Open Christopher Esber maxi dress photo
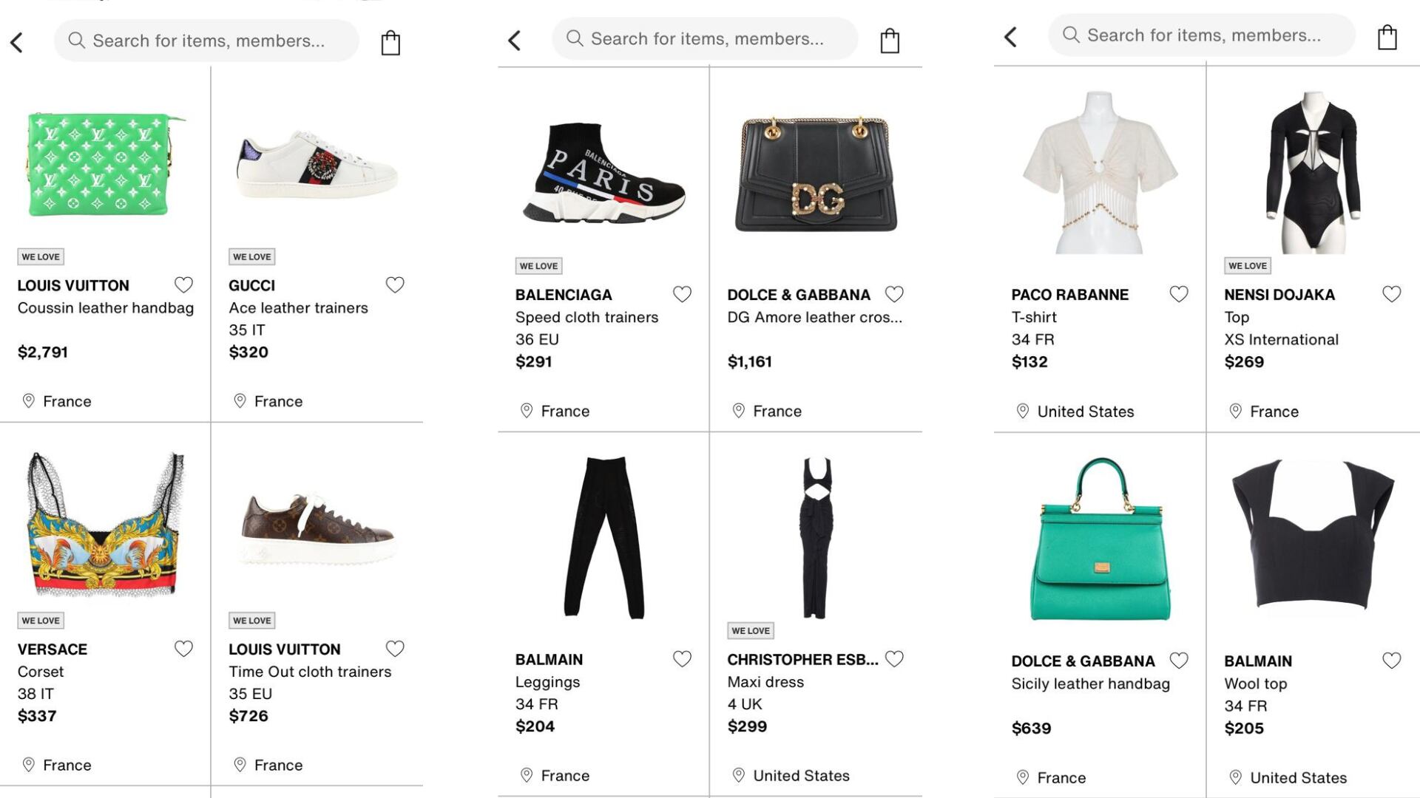Image resolution: width=1420 pixels, height=798 pixels. 816,537
